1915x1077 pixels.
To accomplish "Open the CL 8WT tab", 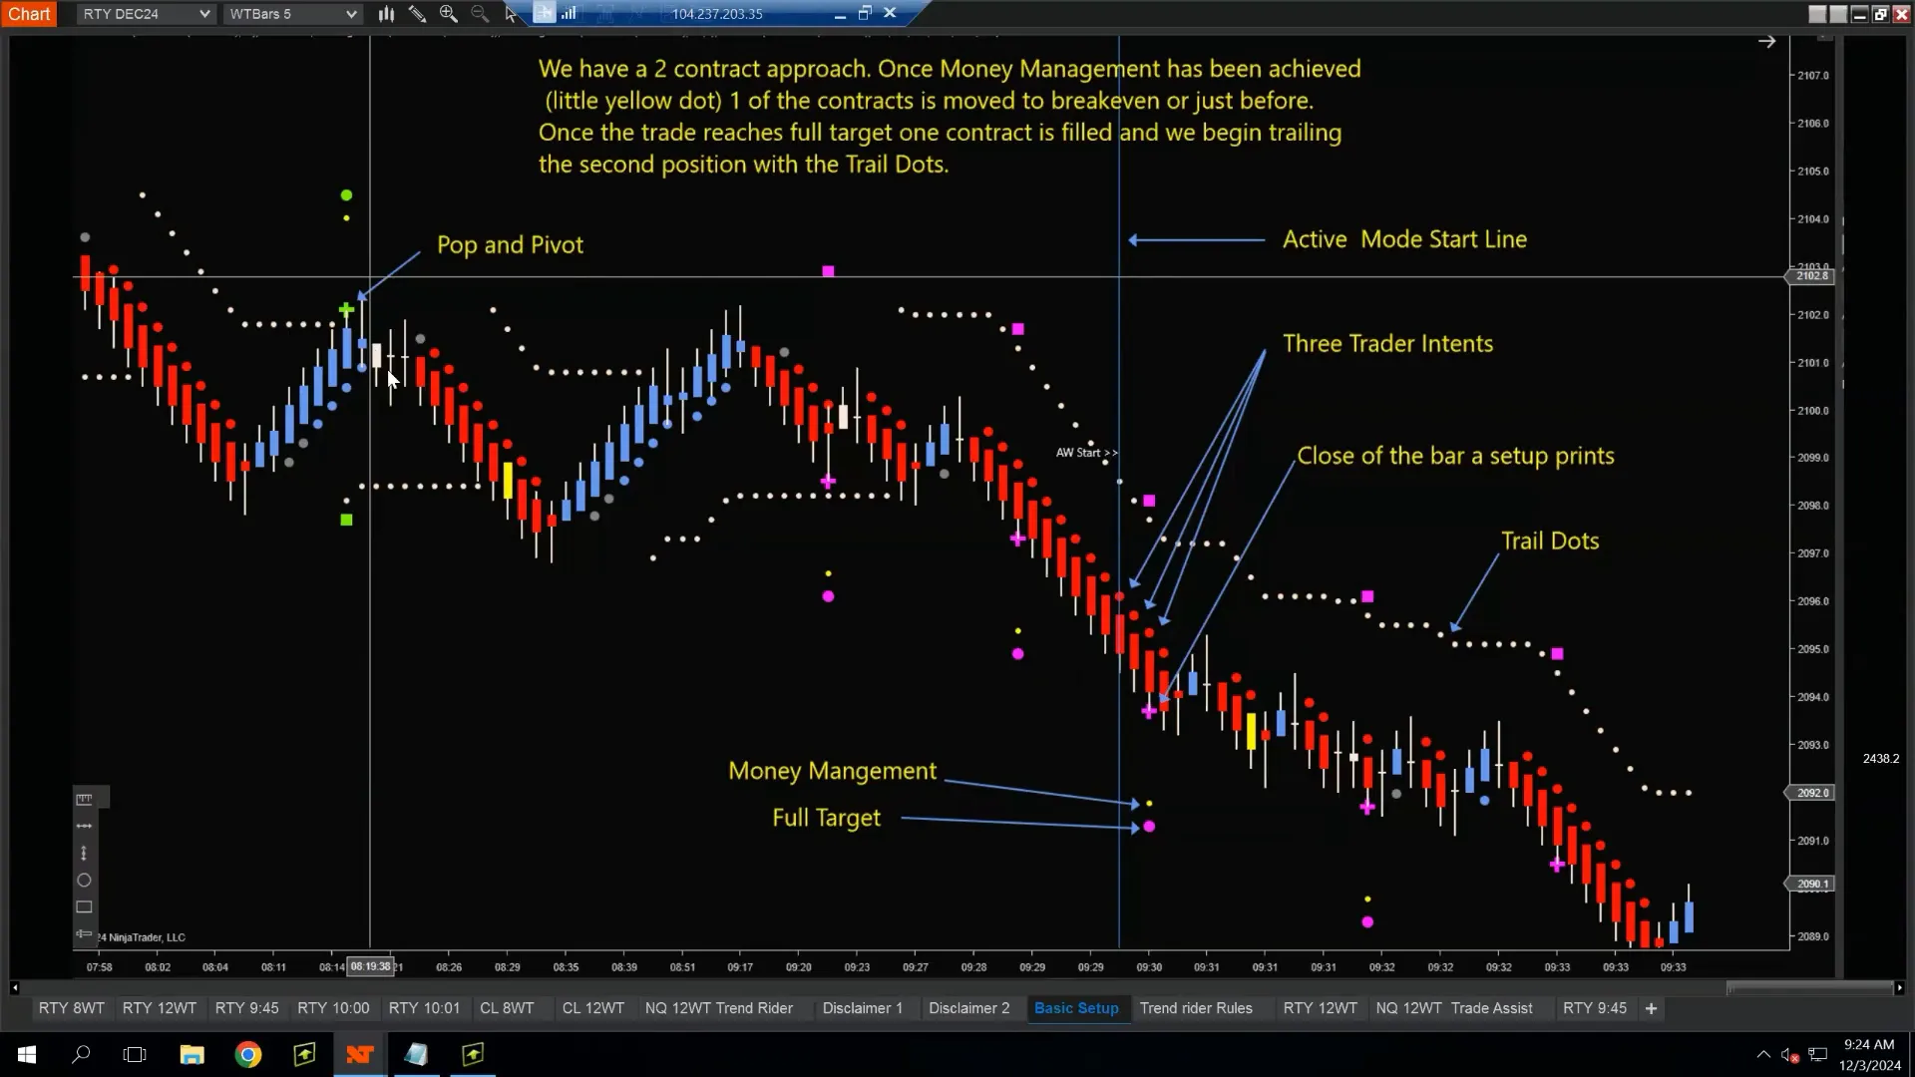I will click(507, 1008).
